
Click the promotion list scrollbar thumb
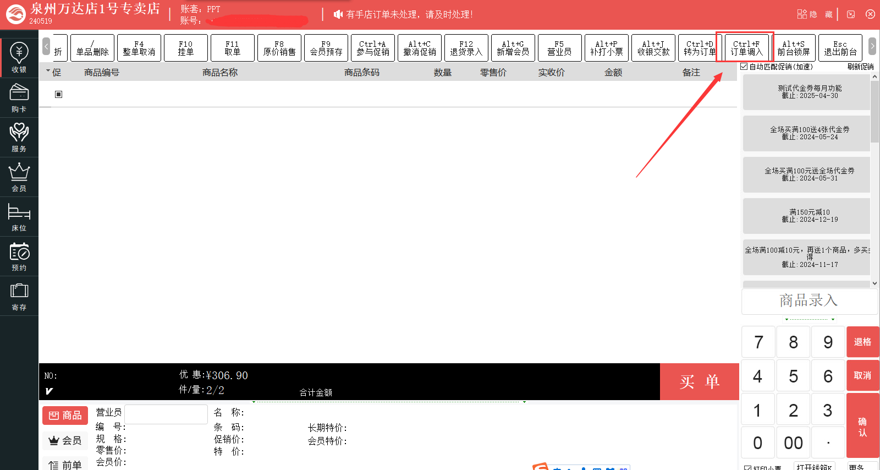(875, 112)
